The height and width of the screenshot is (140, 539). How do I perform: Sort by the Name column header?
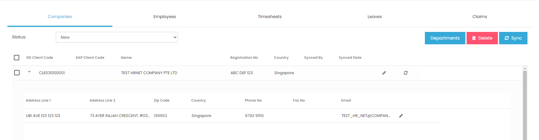pyautogui.click(x=126, y=58)
